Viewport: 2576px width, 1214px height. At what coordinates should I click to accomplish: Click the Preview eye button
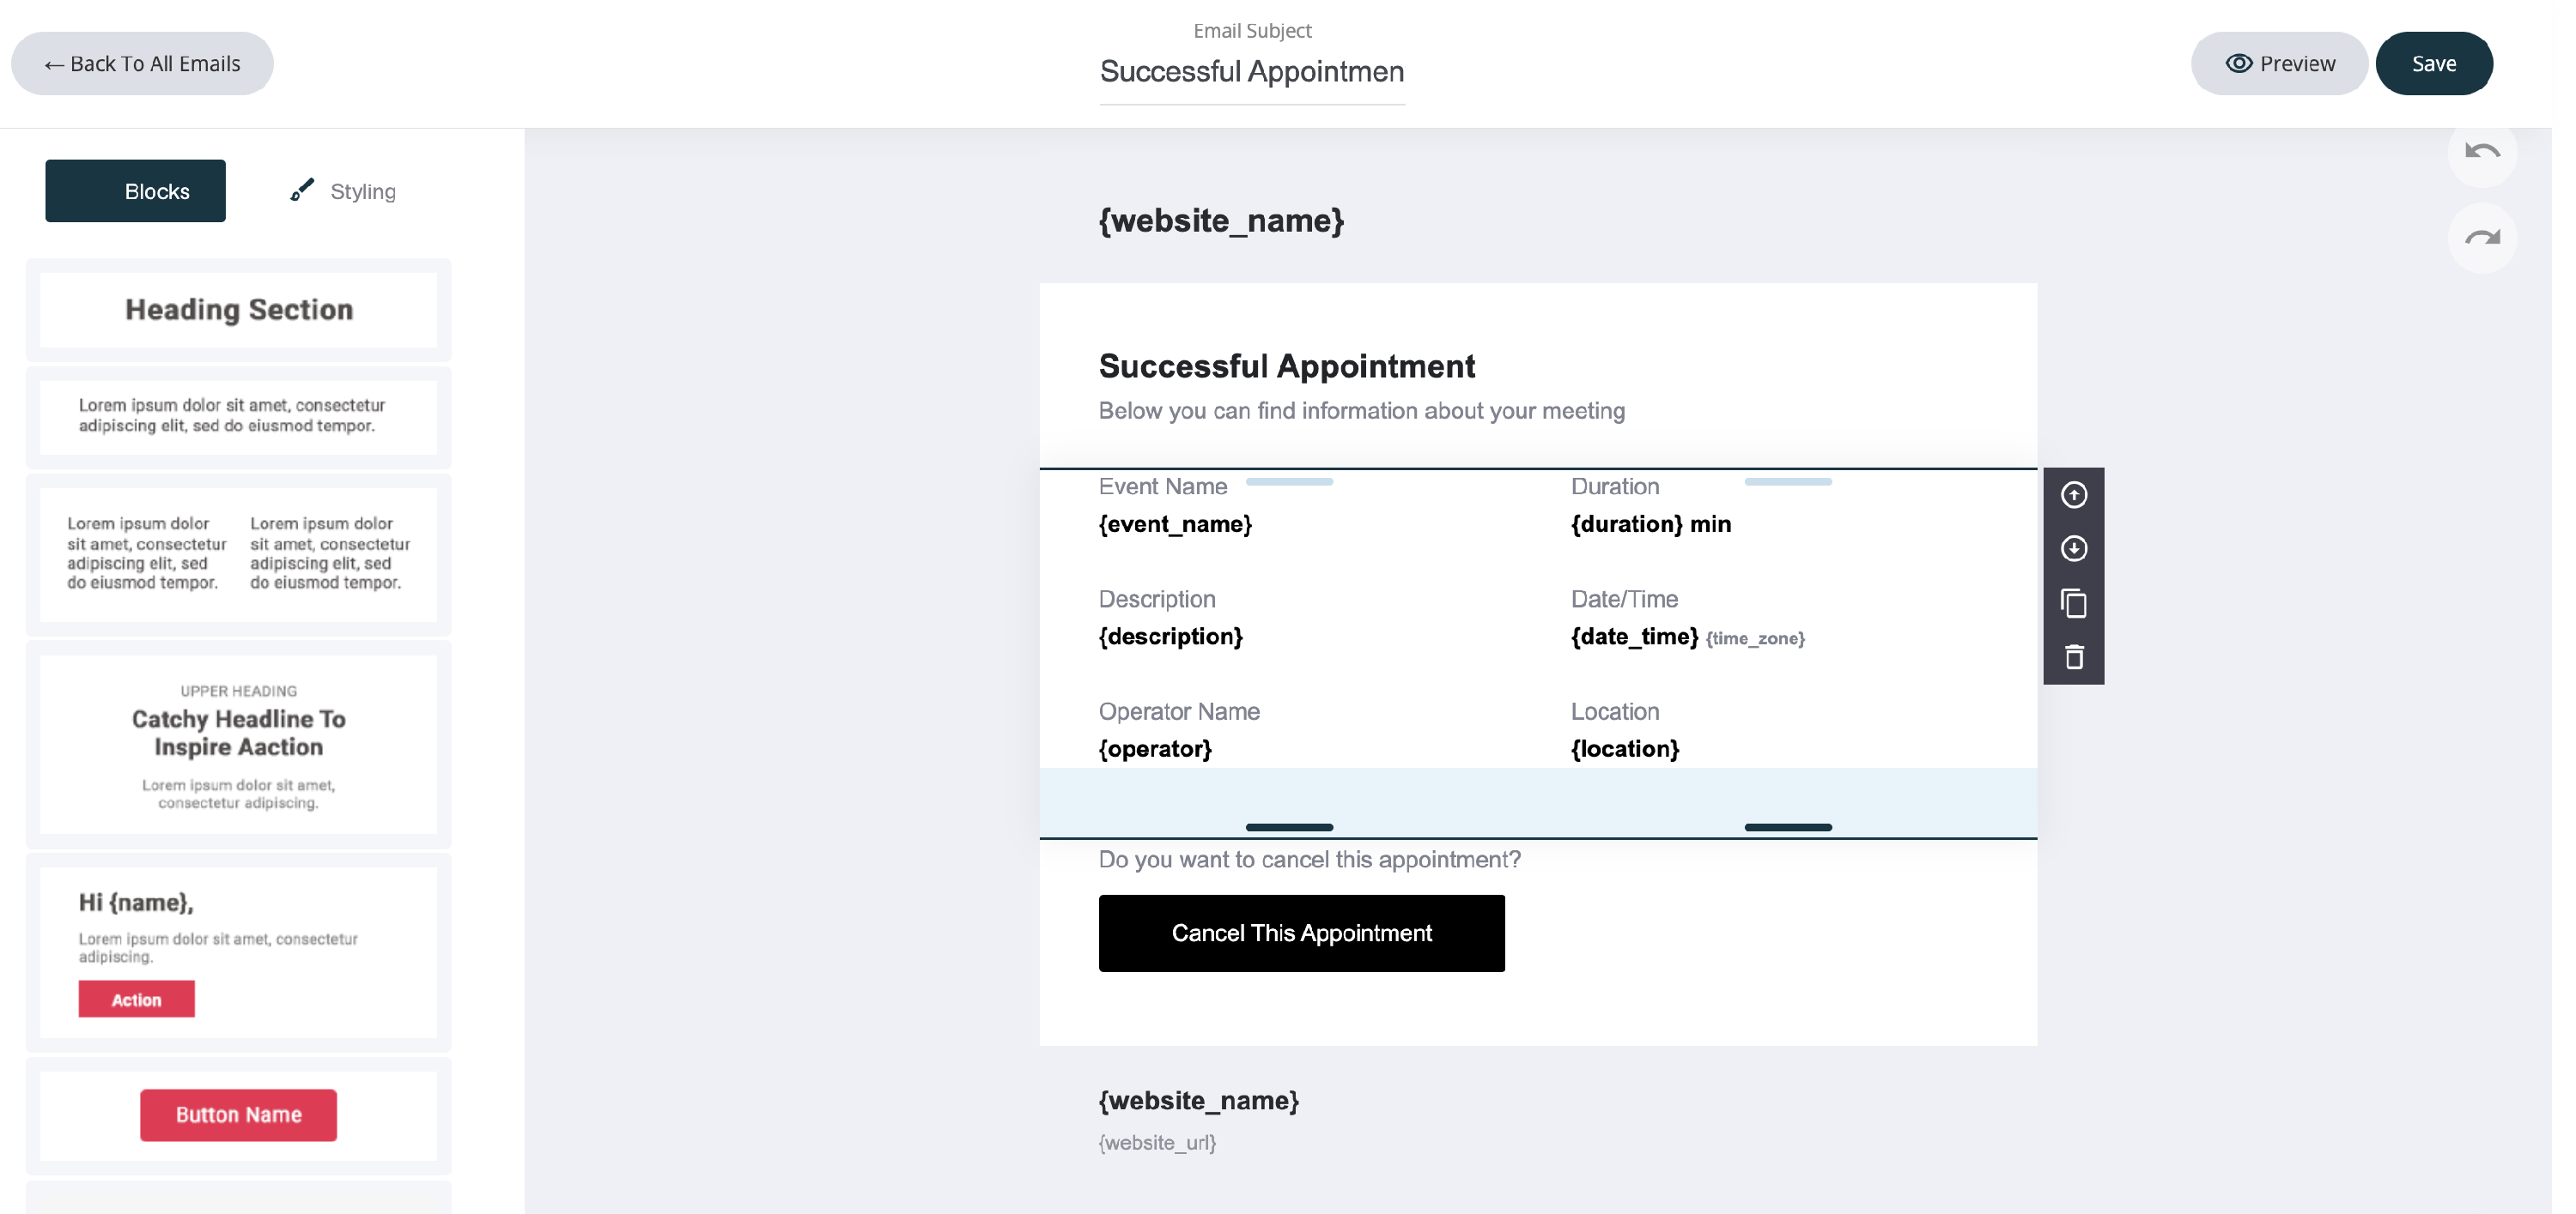(x=2279, y=64)
